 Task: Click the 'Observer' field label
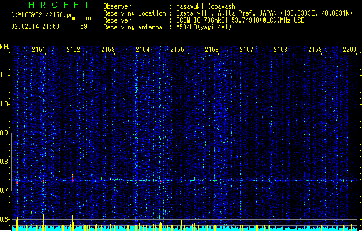click(117, 6)
